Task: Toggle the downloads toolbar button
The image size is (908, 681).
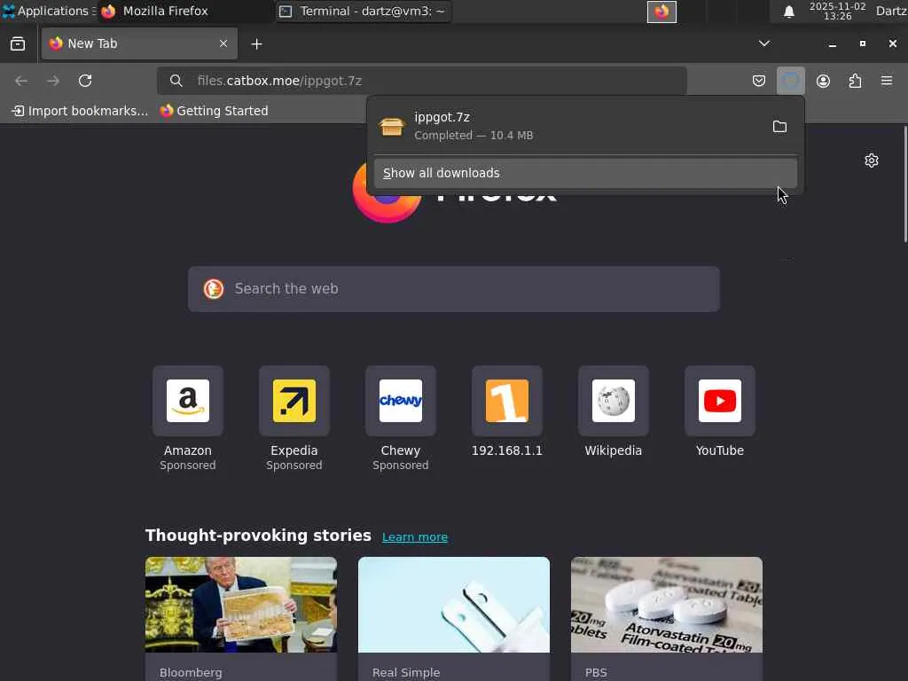Action: 791,81
